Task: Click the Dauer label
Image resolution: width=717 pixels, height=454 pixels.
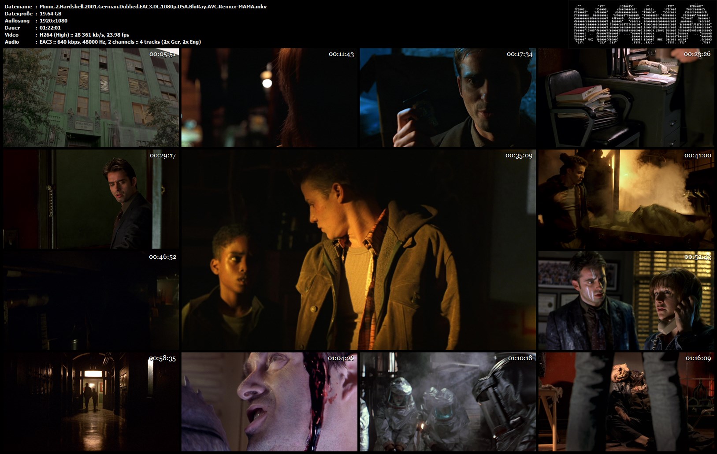Action: click(x=12, y=28)
